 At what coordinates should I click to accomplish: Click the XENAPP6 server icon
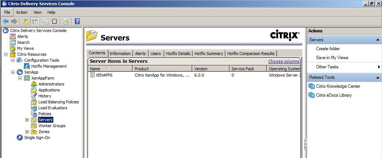pos(92,75)
